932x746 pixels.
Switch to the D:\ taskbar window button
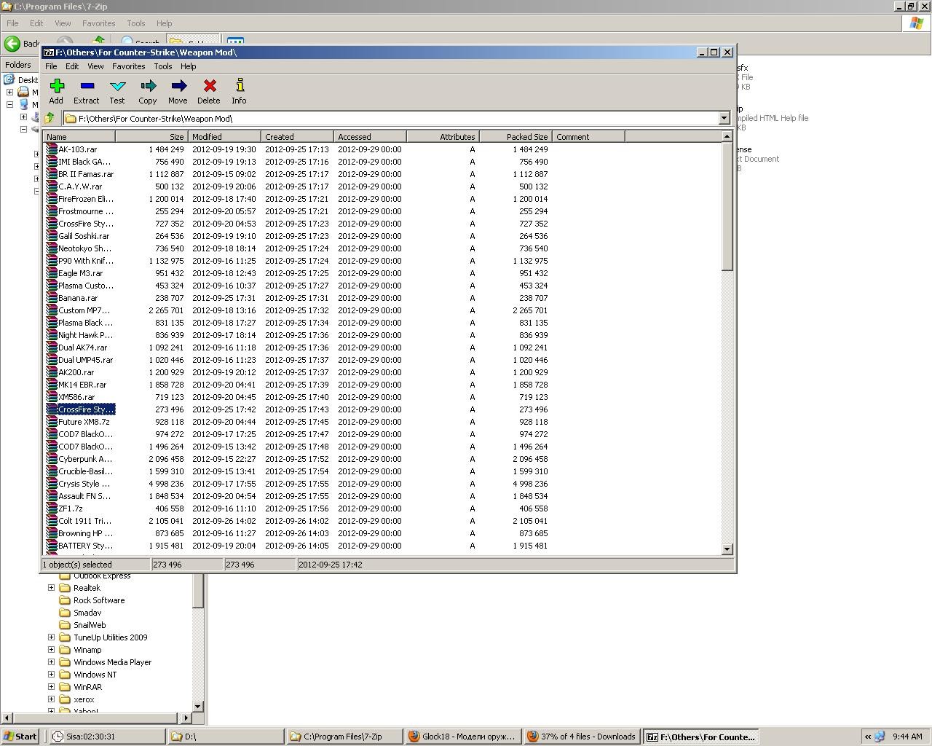[225, 737]
